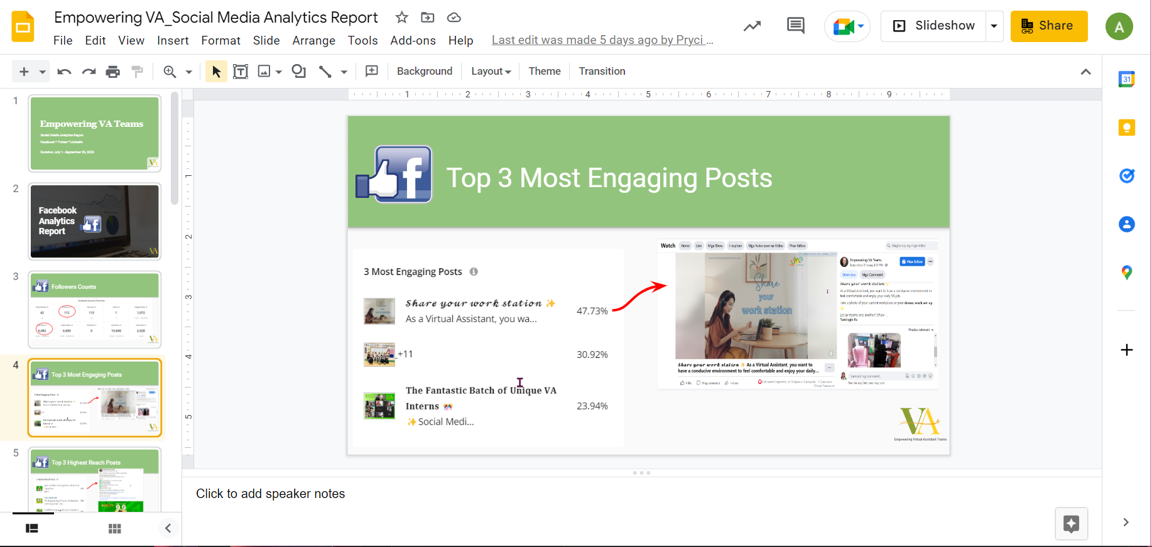Expand the Slideshow options arrow
Viewport: 1152px width, 547px height.
[994, 26]
